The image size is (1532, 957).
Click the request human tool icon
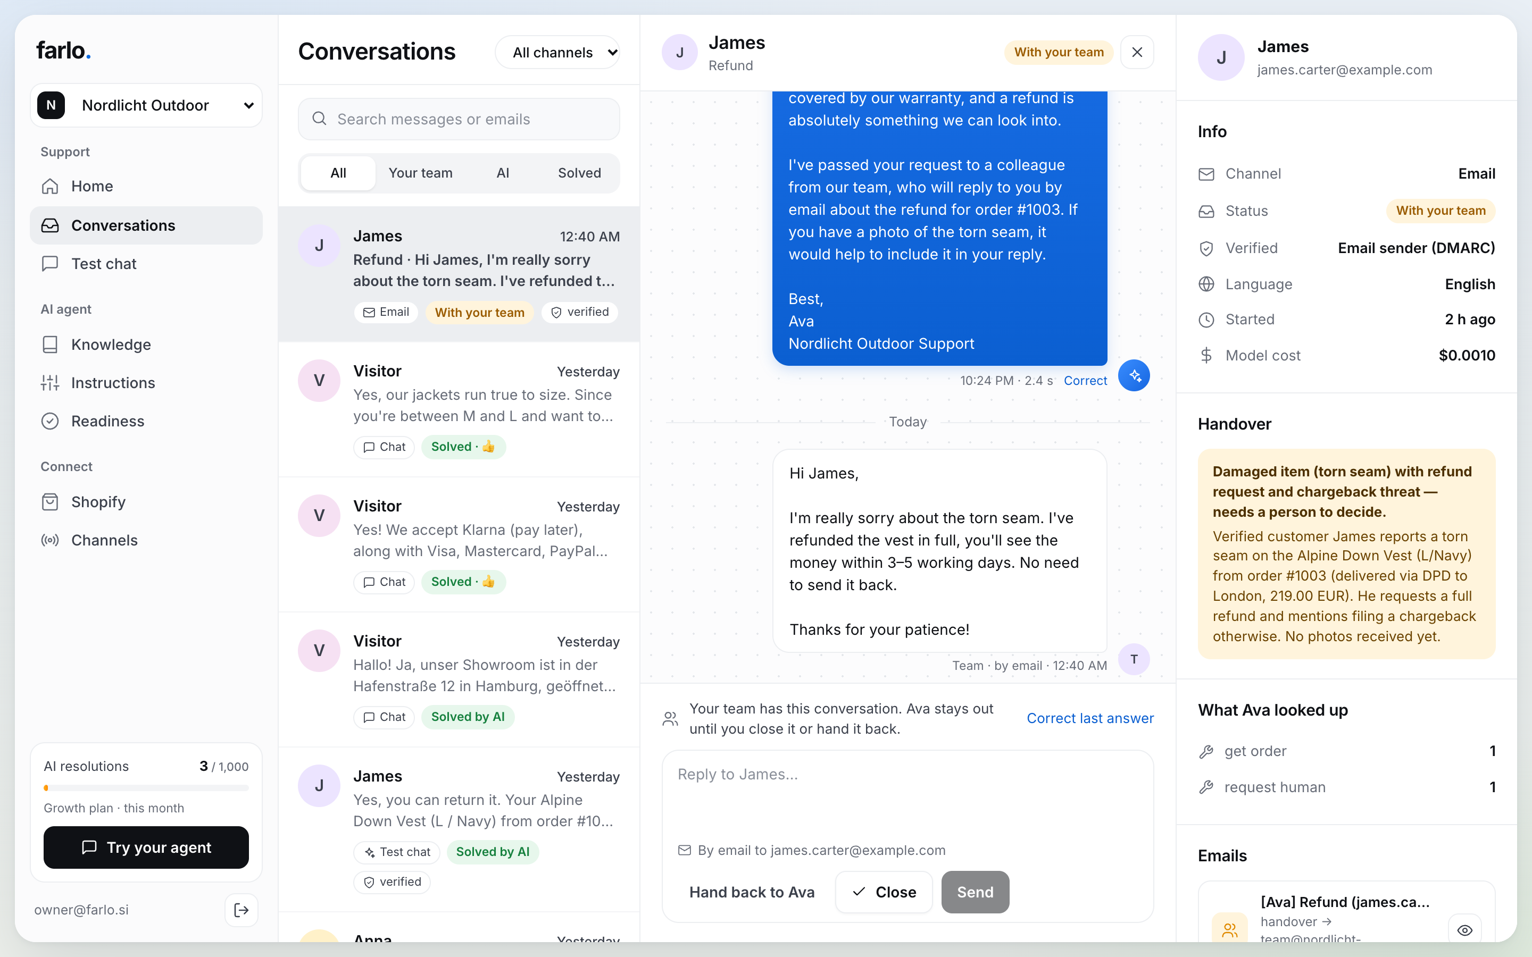1206,787
